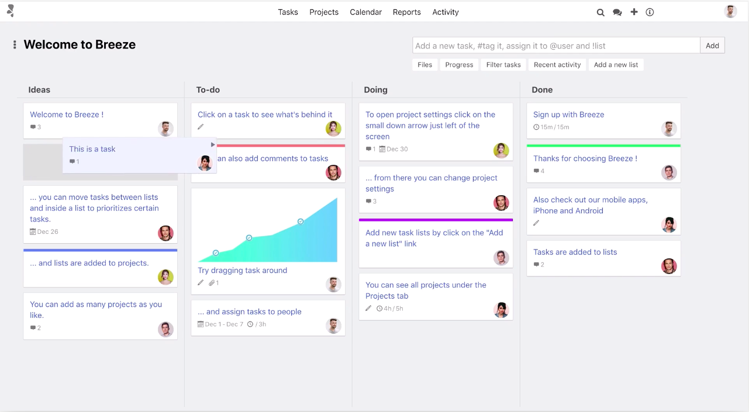Expand arrow on 'This is a task' card
Screen dimensions: 749x412
tap(213, 144)
